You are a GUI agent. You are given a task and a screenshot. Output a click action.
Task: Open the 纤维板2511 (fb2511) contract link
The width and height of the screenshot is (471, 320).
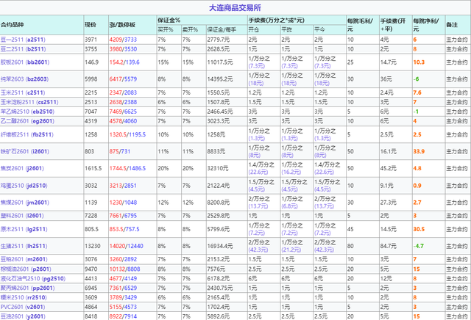click(x=27, y=134)
